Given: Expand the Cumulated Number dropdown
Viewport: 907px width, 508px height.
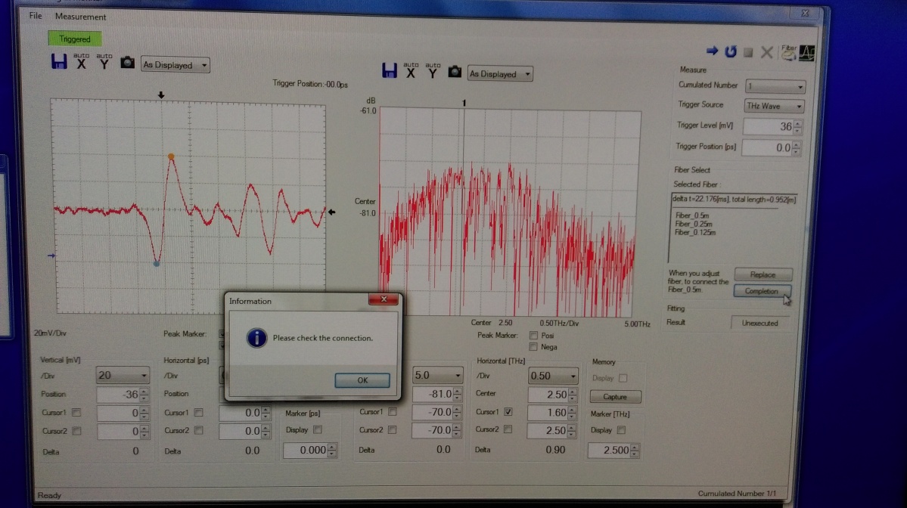Looking at the screenshot, I should pyautogui.click(x=775, y=87).
